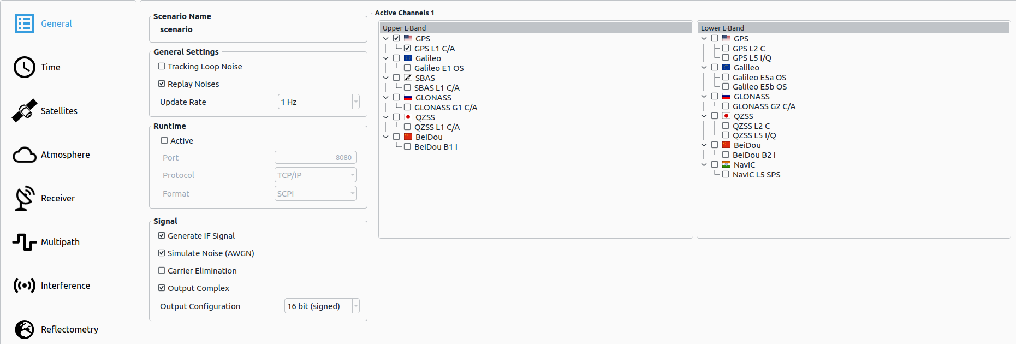Toggle the Carrier Elimination checkbox
The height and width of the screenshot is (344, 1016).
pyautogui.click(x=162, y=271)
